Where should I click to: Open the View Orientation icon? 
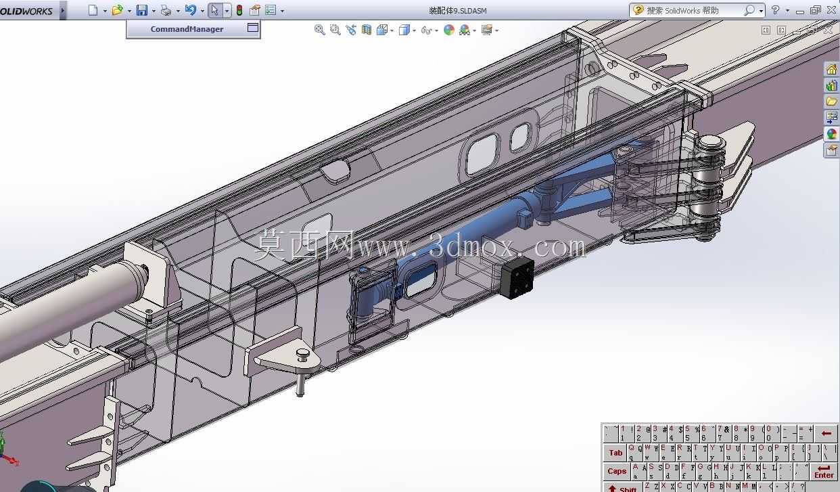click(x=382, y=30)
